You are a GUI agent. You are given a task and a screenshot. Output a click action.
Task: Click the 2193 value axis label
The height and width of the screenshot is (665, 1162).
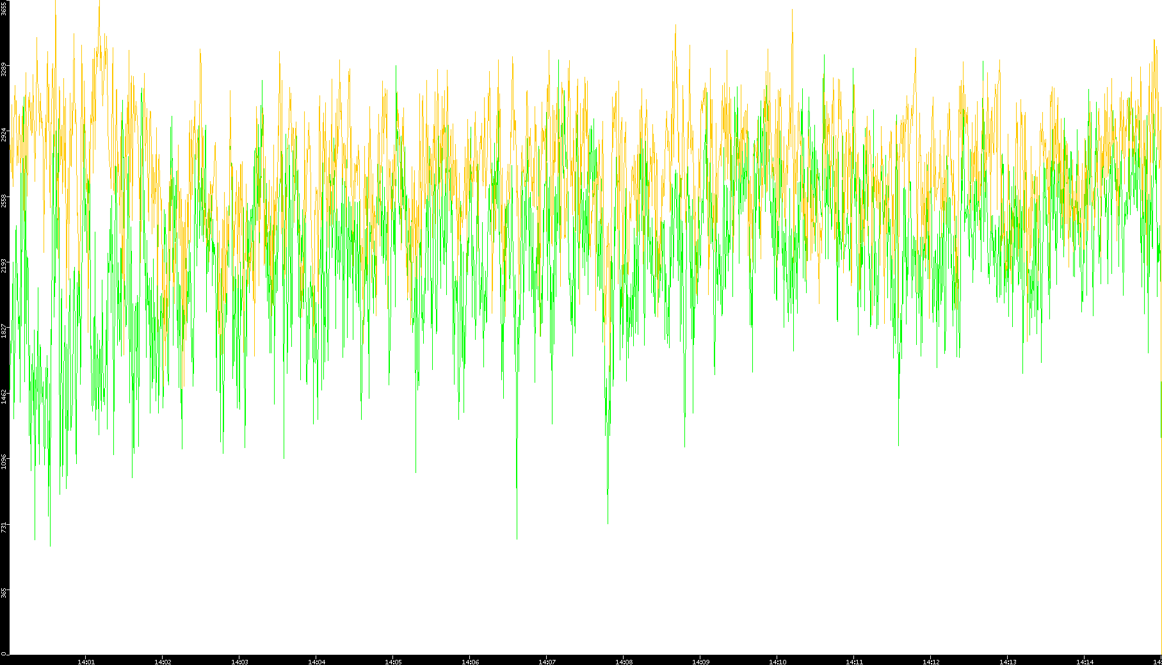[x=4, y=266]
